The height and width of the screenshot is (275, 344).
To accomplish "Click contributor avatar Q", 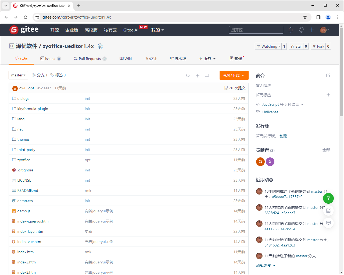I will coord(260,162).
